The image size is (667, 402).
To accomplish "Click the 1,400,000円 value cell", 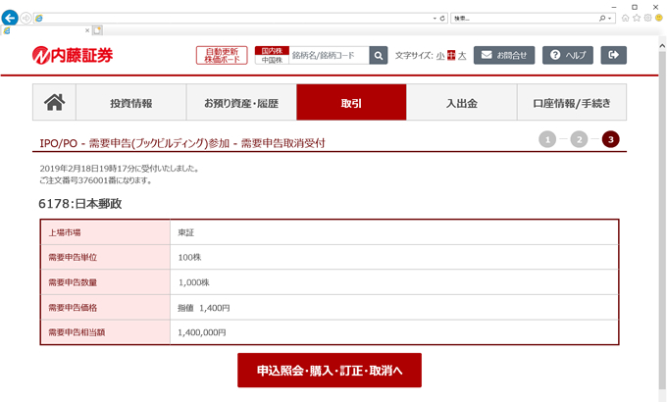I will 394,332.
